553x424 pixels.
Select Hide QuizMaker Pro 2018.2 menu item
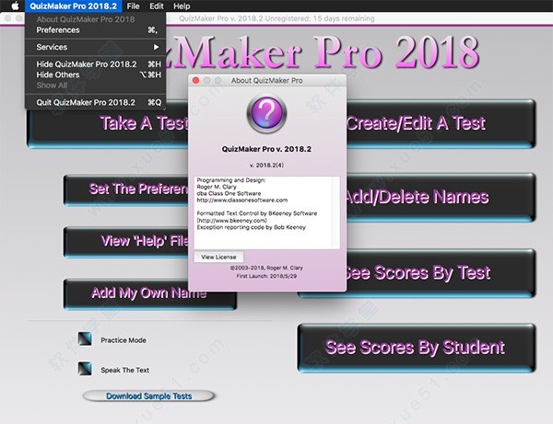coord(95,64)
